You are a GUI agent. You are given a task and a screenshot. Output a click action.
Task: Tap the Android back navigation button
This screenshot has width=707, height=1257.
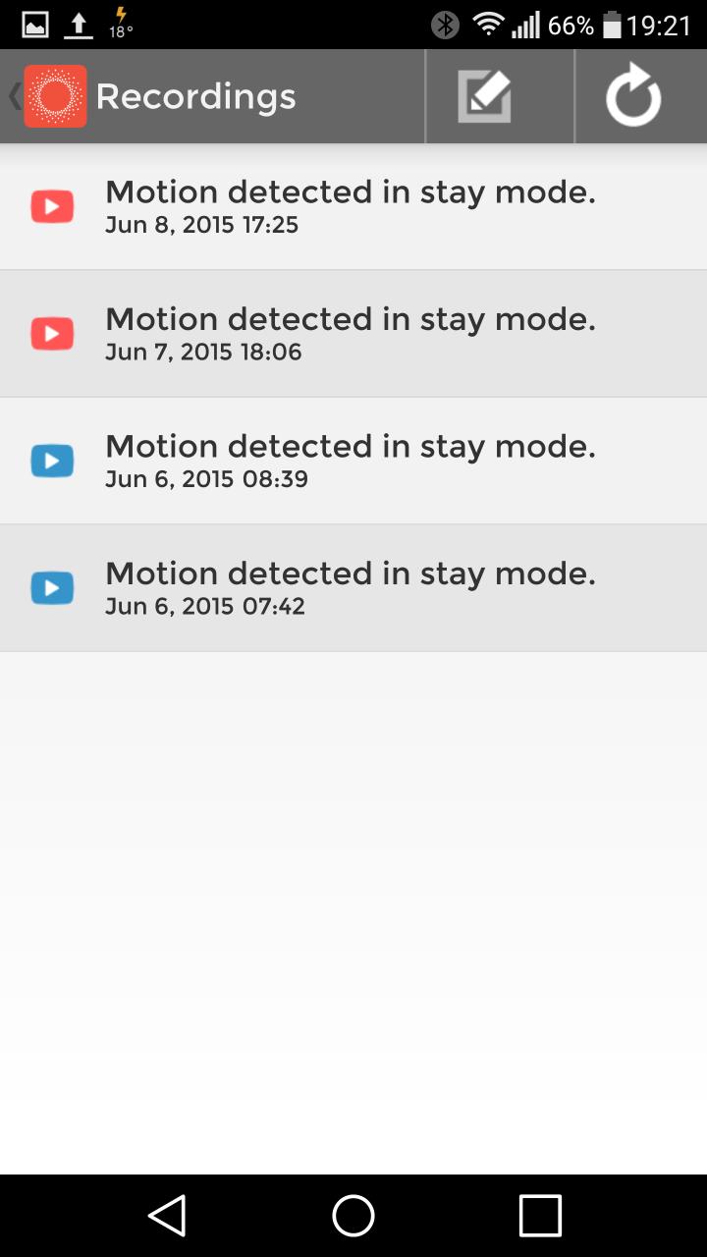click(x=168, y=1216)
